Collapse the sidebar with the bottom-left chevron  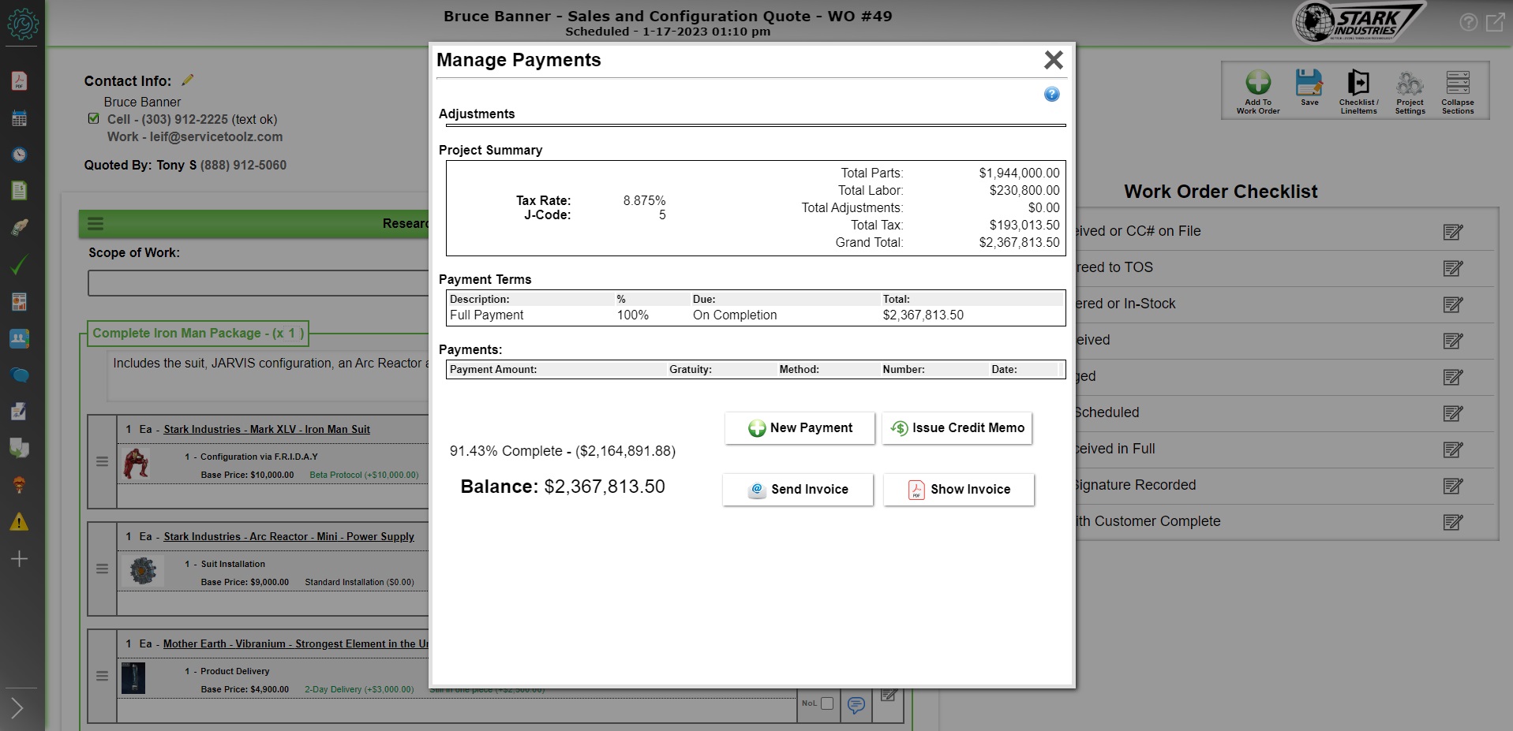[17, 708]
